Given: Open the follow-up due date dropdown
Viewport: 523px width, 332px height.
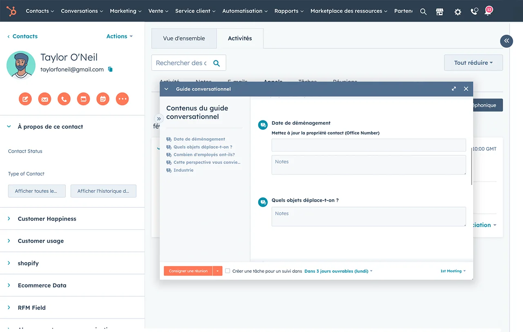Looking at the screenshot, I should (338, 271).
